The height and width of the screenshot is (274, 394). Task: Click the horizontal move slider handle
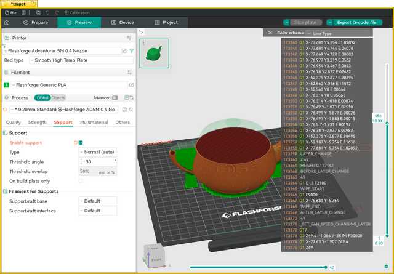pos(326,267)
